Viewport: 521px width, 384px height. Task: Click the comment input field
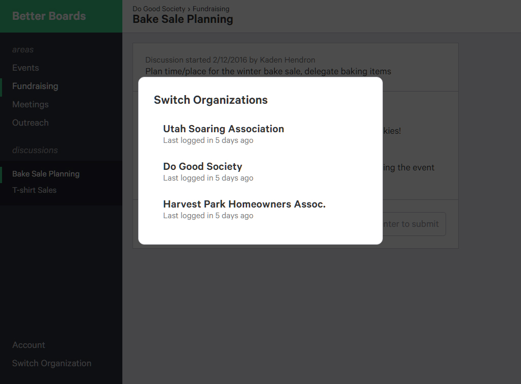click(x=414, y=224)
